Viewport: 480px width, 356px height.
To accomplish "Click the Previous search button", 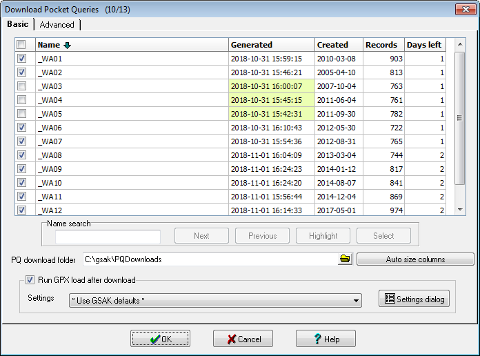I will [262, 235].
